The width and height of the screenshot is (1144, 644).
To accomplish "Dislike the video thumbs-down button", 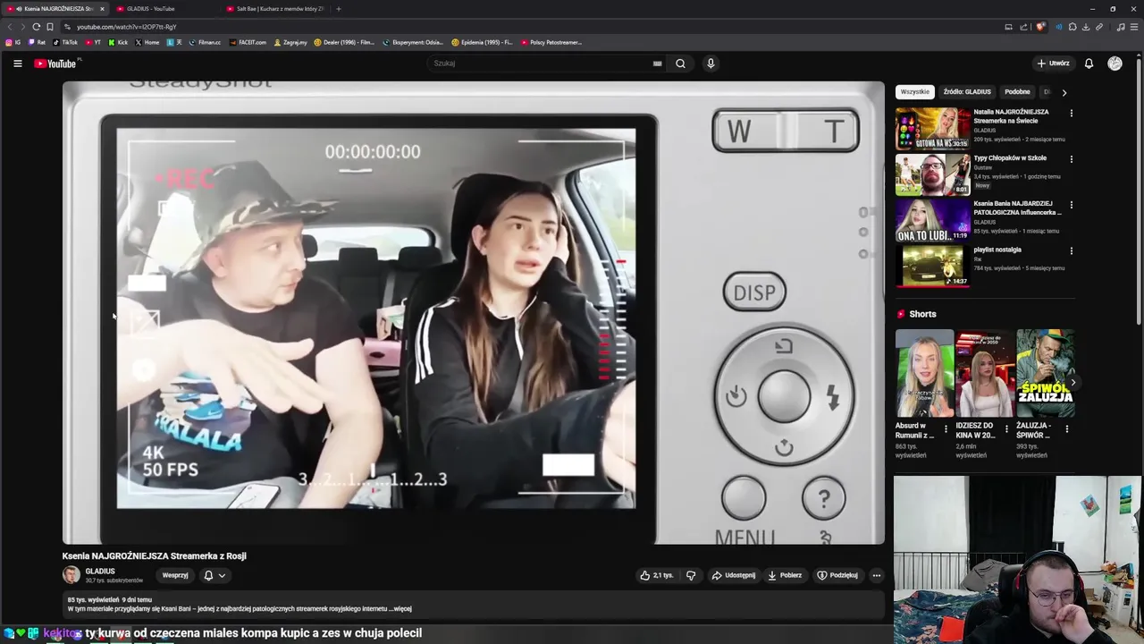I will coord(691,575).
